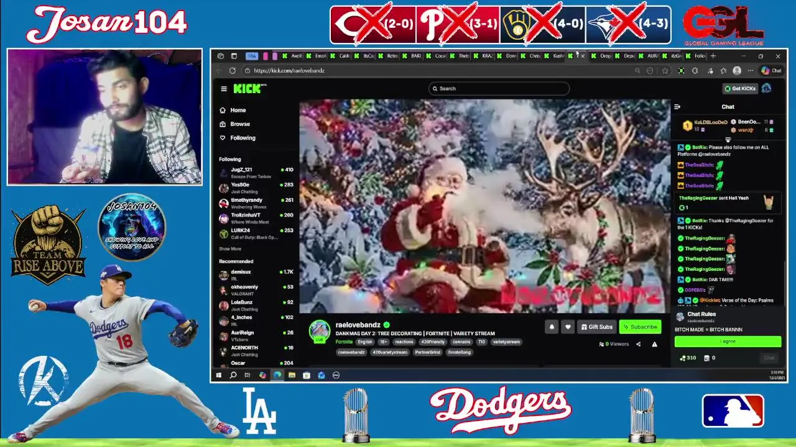Click the KICK logo
Viewport: 796px width, 447px height.
click(x=249, y=89)
